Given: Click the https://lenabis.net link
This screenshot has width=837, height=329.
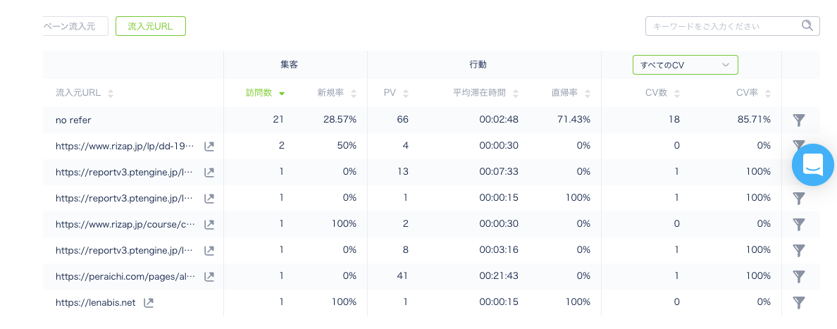Looking at the screenshot, I should [95, 303].
